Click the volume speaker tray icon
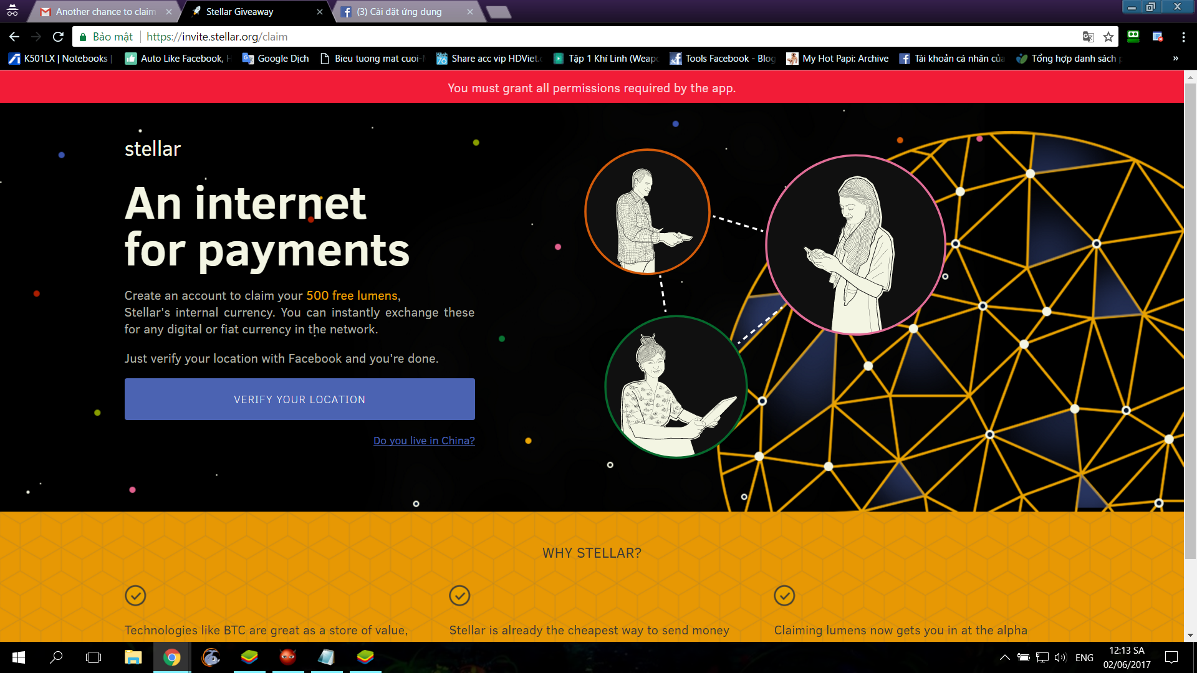The image size is (1197, 673). tap(1060, 657)
